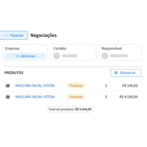Open first MASCARA FACIAL VITERA link
Viewport: 147px width, 147px height.
(x=35, y=86)
